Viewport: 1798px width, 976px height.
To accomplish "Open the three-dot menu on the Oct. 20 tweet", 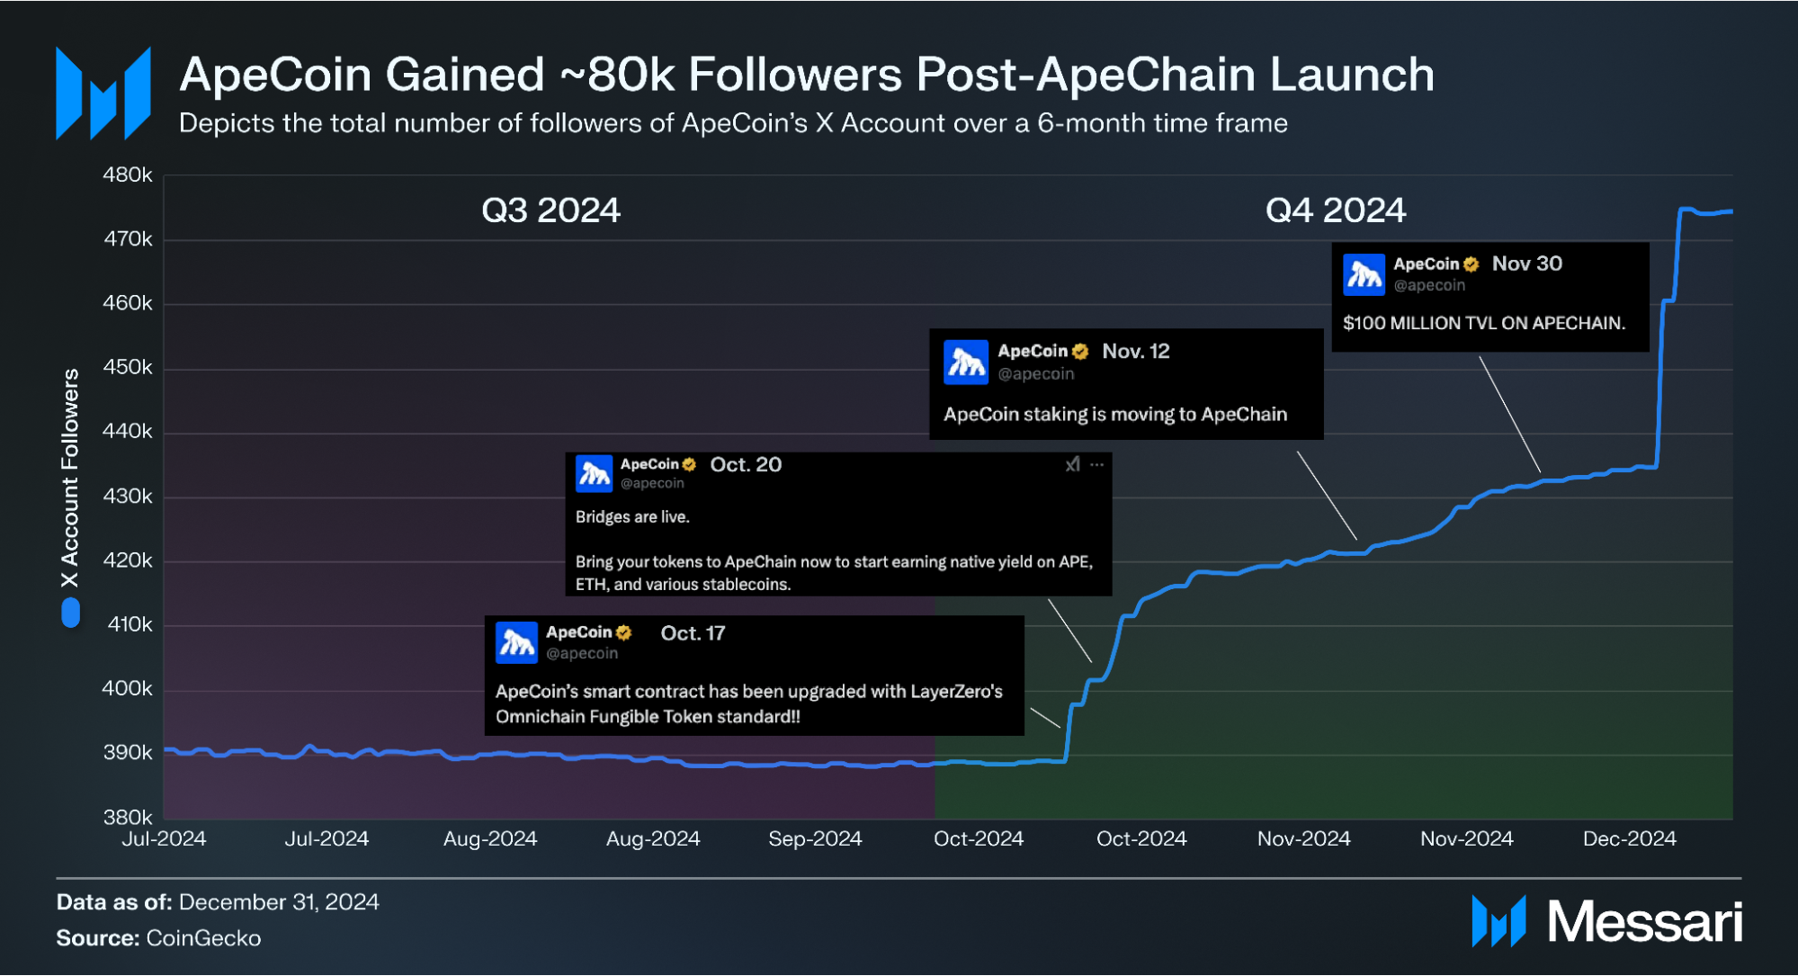I will (x=1097, y=464).
